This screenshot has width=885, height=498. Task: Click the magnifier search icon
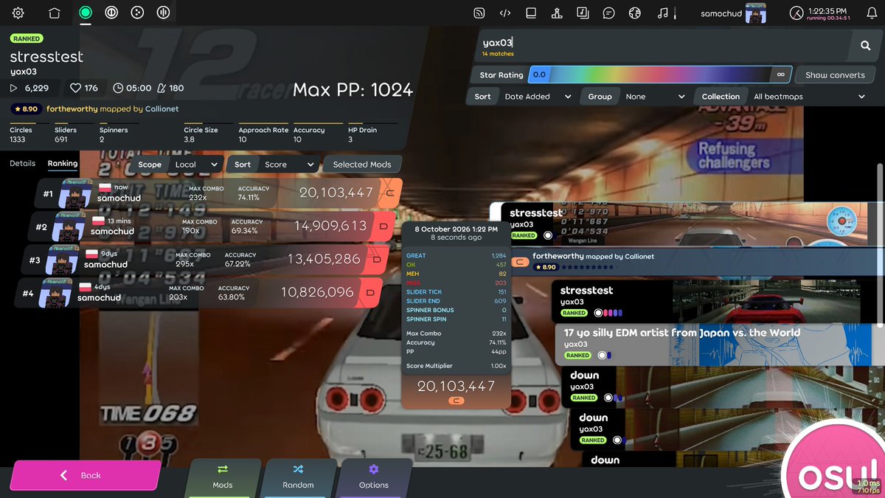pyautogui.click(x=865, y=46)
